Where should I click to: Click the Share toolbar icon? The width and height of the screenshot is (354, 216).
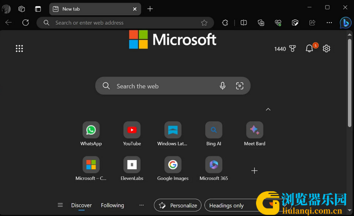[312, 23]
